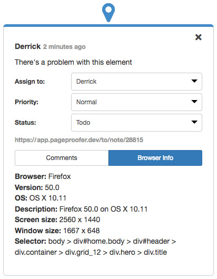Screen dimensions: 217x279
Task: Click the 2 minutes ago timestamp
Action: (64, 47)
